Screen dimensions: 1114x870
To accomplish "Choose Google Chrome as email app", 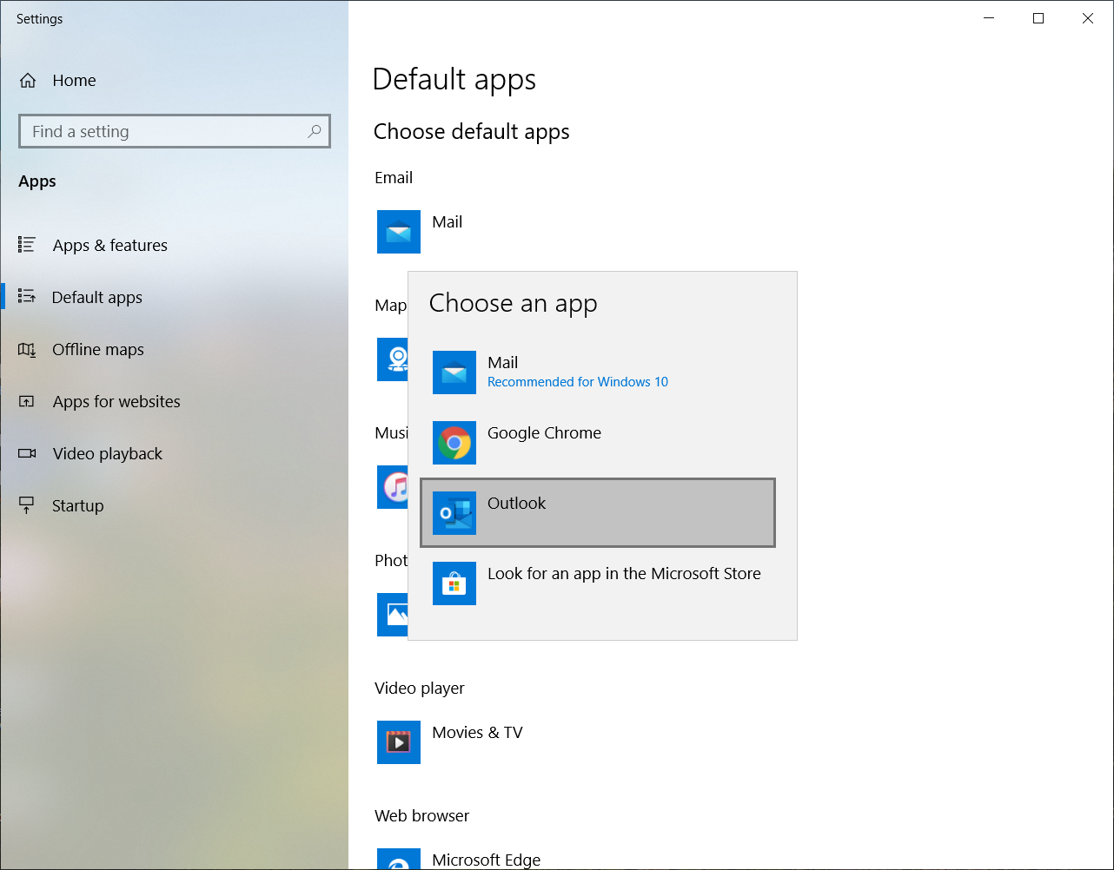I will click(598, 443).
